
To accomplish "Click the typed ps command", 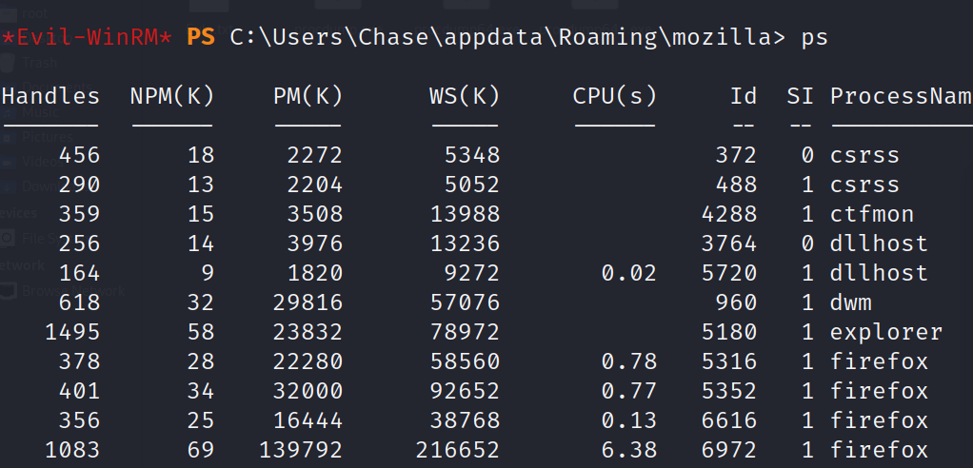I will pos(814,37).
